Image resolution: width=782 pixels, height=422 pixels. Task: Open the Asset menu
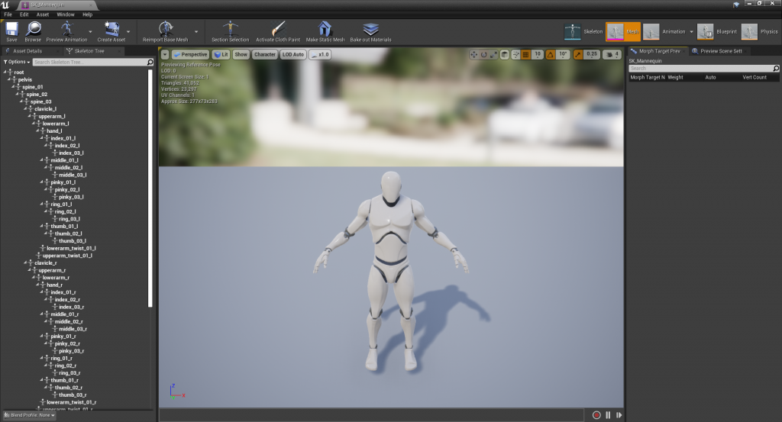tap(43, 14)
